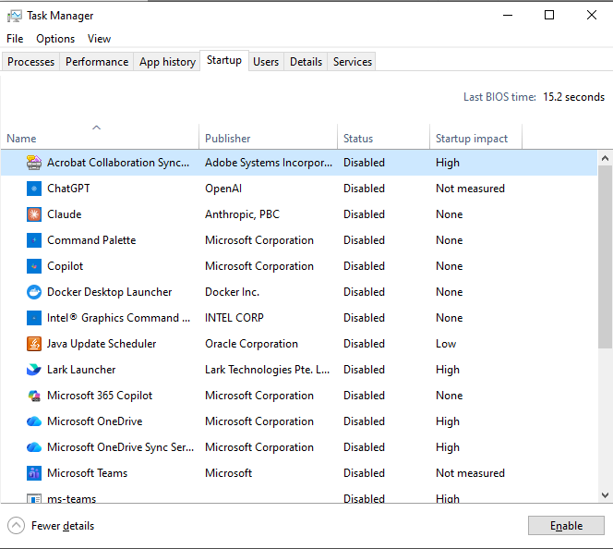Click the Low startup impact value
The width and height of the screenshot is (613, 549).
click(x=446, y=344)
